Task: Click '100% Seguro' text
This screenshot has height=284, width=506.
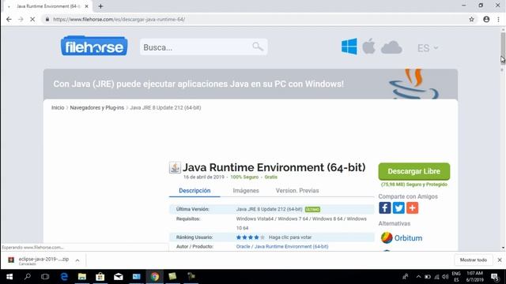Action: click(244, 177)
